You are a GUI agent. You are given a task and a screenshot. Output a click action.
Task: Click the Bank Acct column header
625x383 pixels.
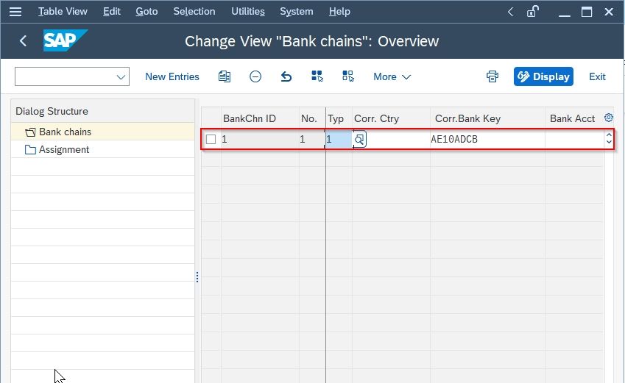pos(573,118)
